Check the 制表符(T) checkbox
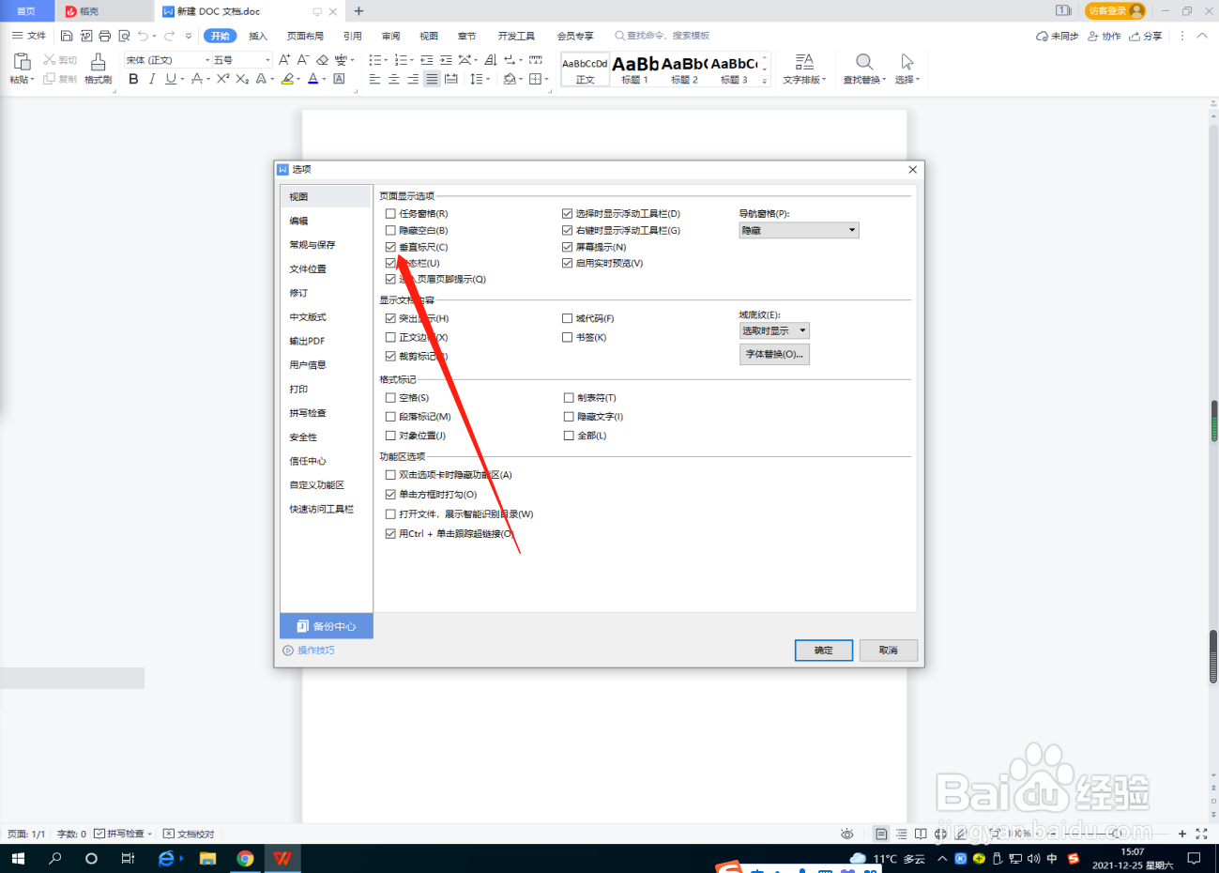This screenshot has width=1219, height=873. (569, 398)
